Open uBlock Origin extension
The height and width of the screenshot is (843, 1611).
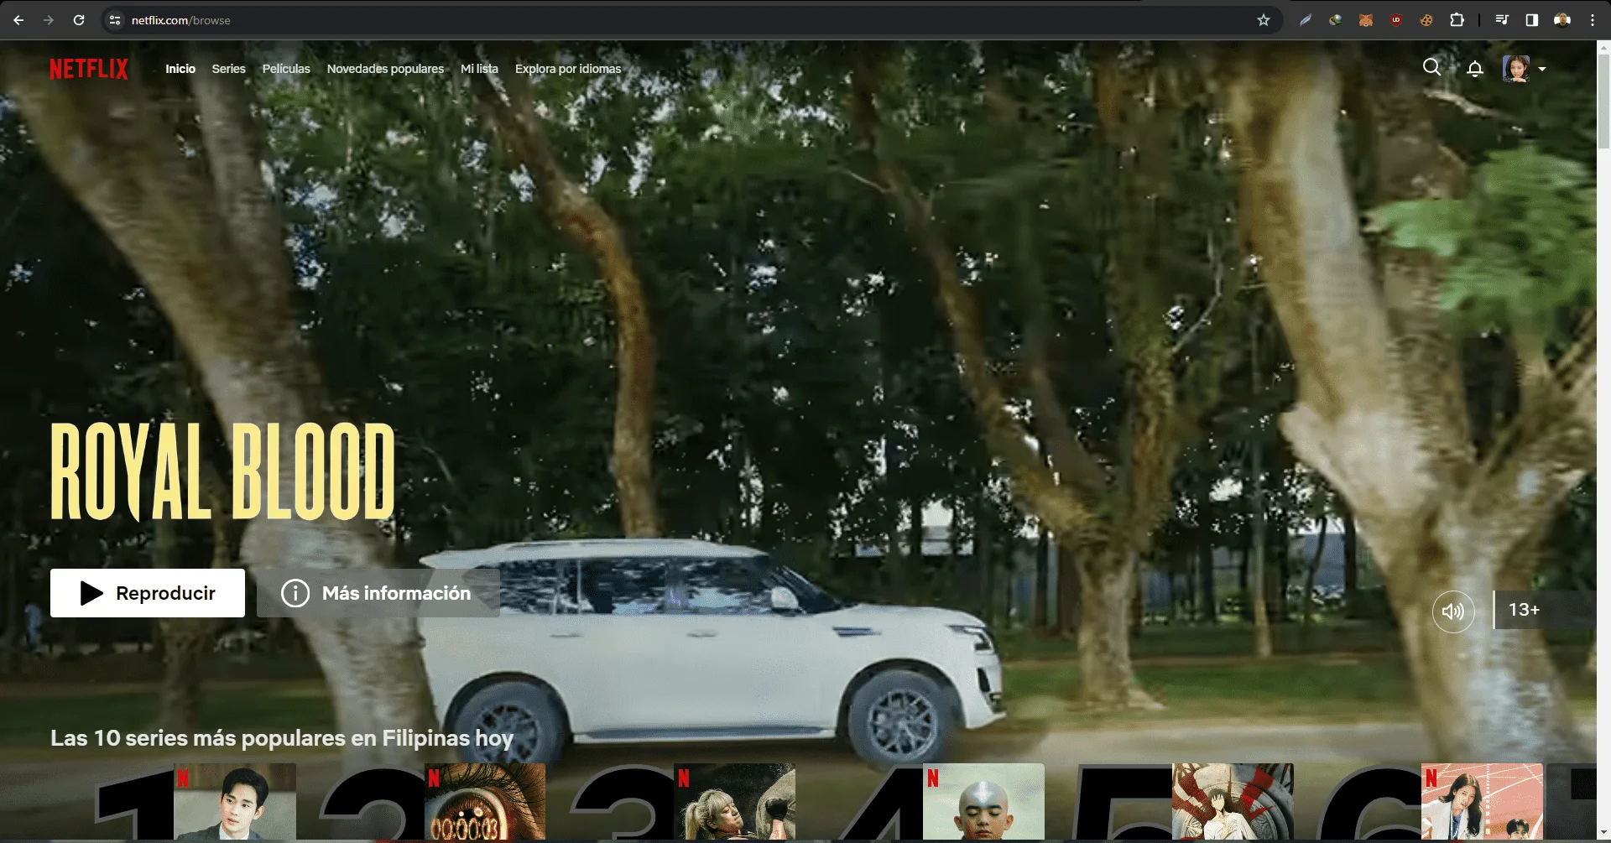pos(1396,20)
